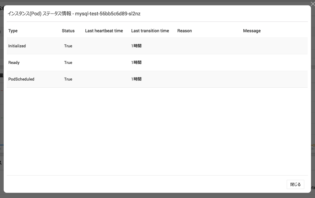Screen dimensions: 315x198
Task: Click the mysql-test pod status dialog title
Action: (x=74, y=14)
